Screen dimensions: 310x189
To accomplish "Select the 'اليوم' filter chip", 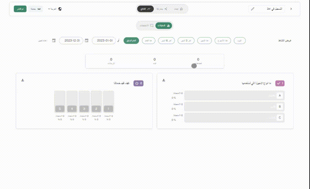I will (240, 41).
